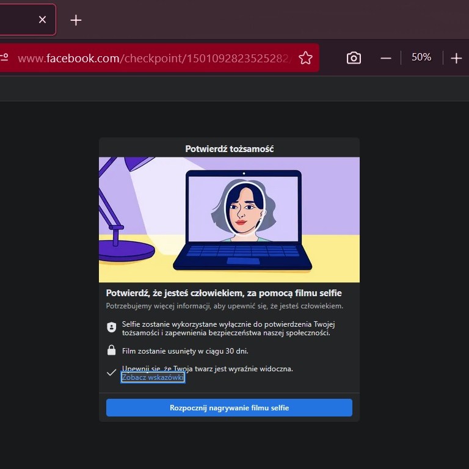Click the 'Potwierdź tożsamość' dialog title
Image resolution: width=469 pixels, height=469 pixels.
pyautogui.click(x=229, y=148)
